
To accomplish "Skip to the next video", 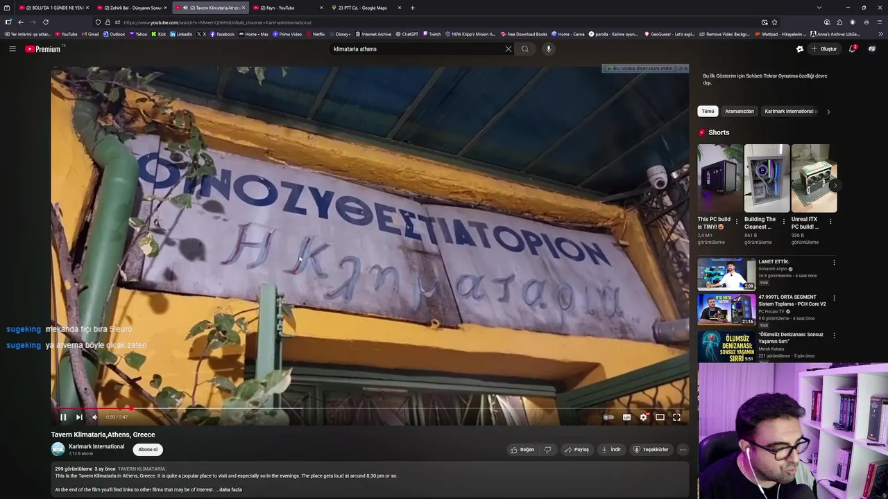I will point(79,417).
